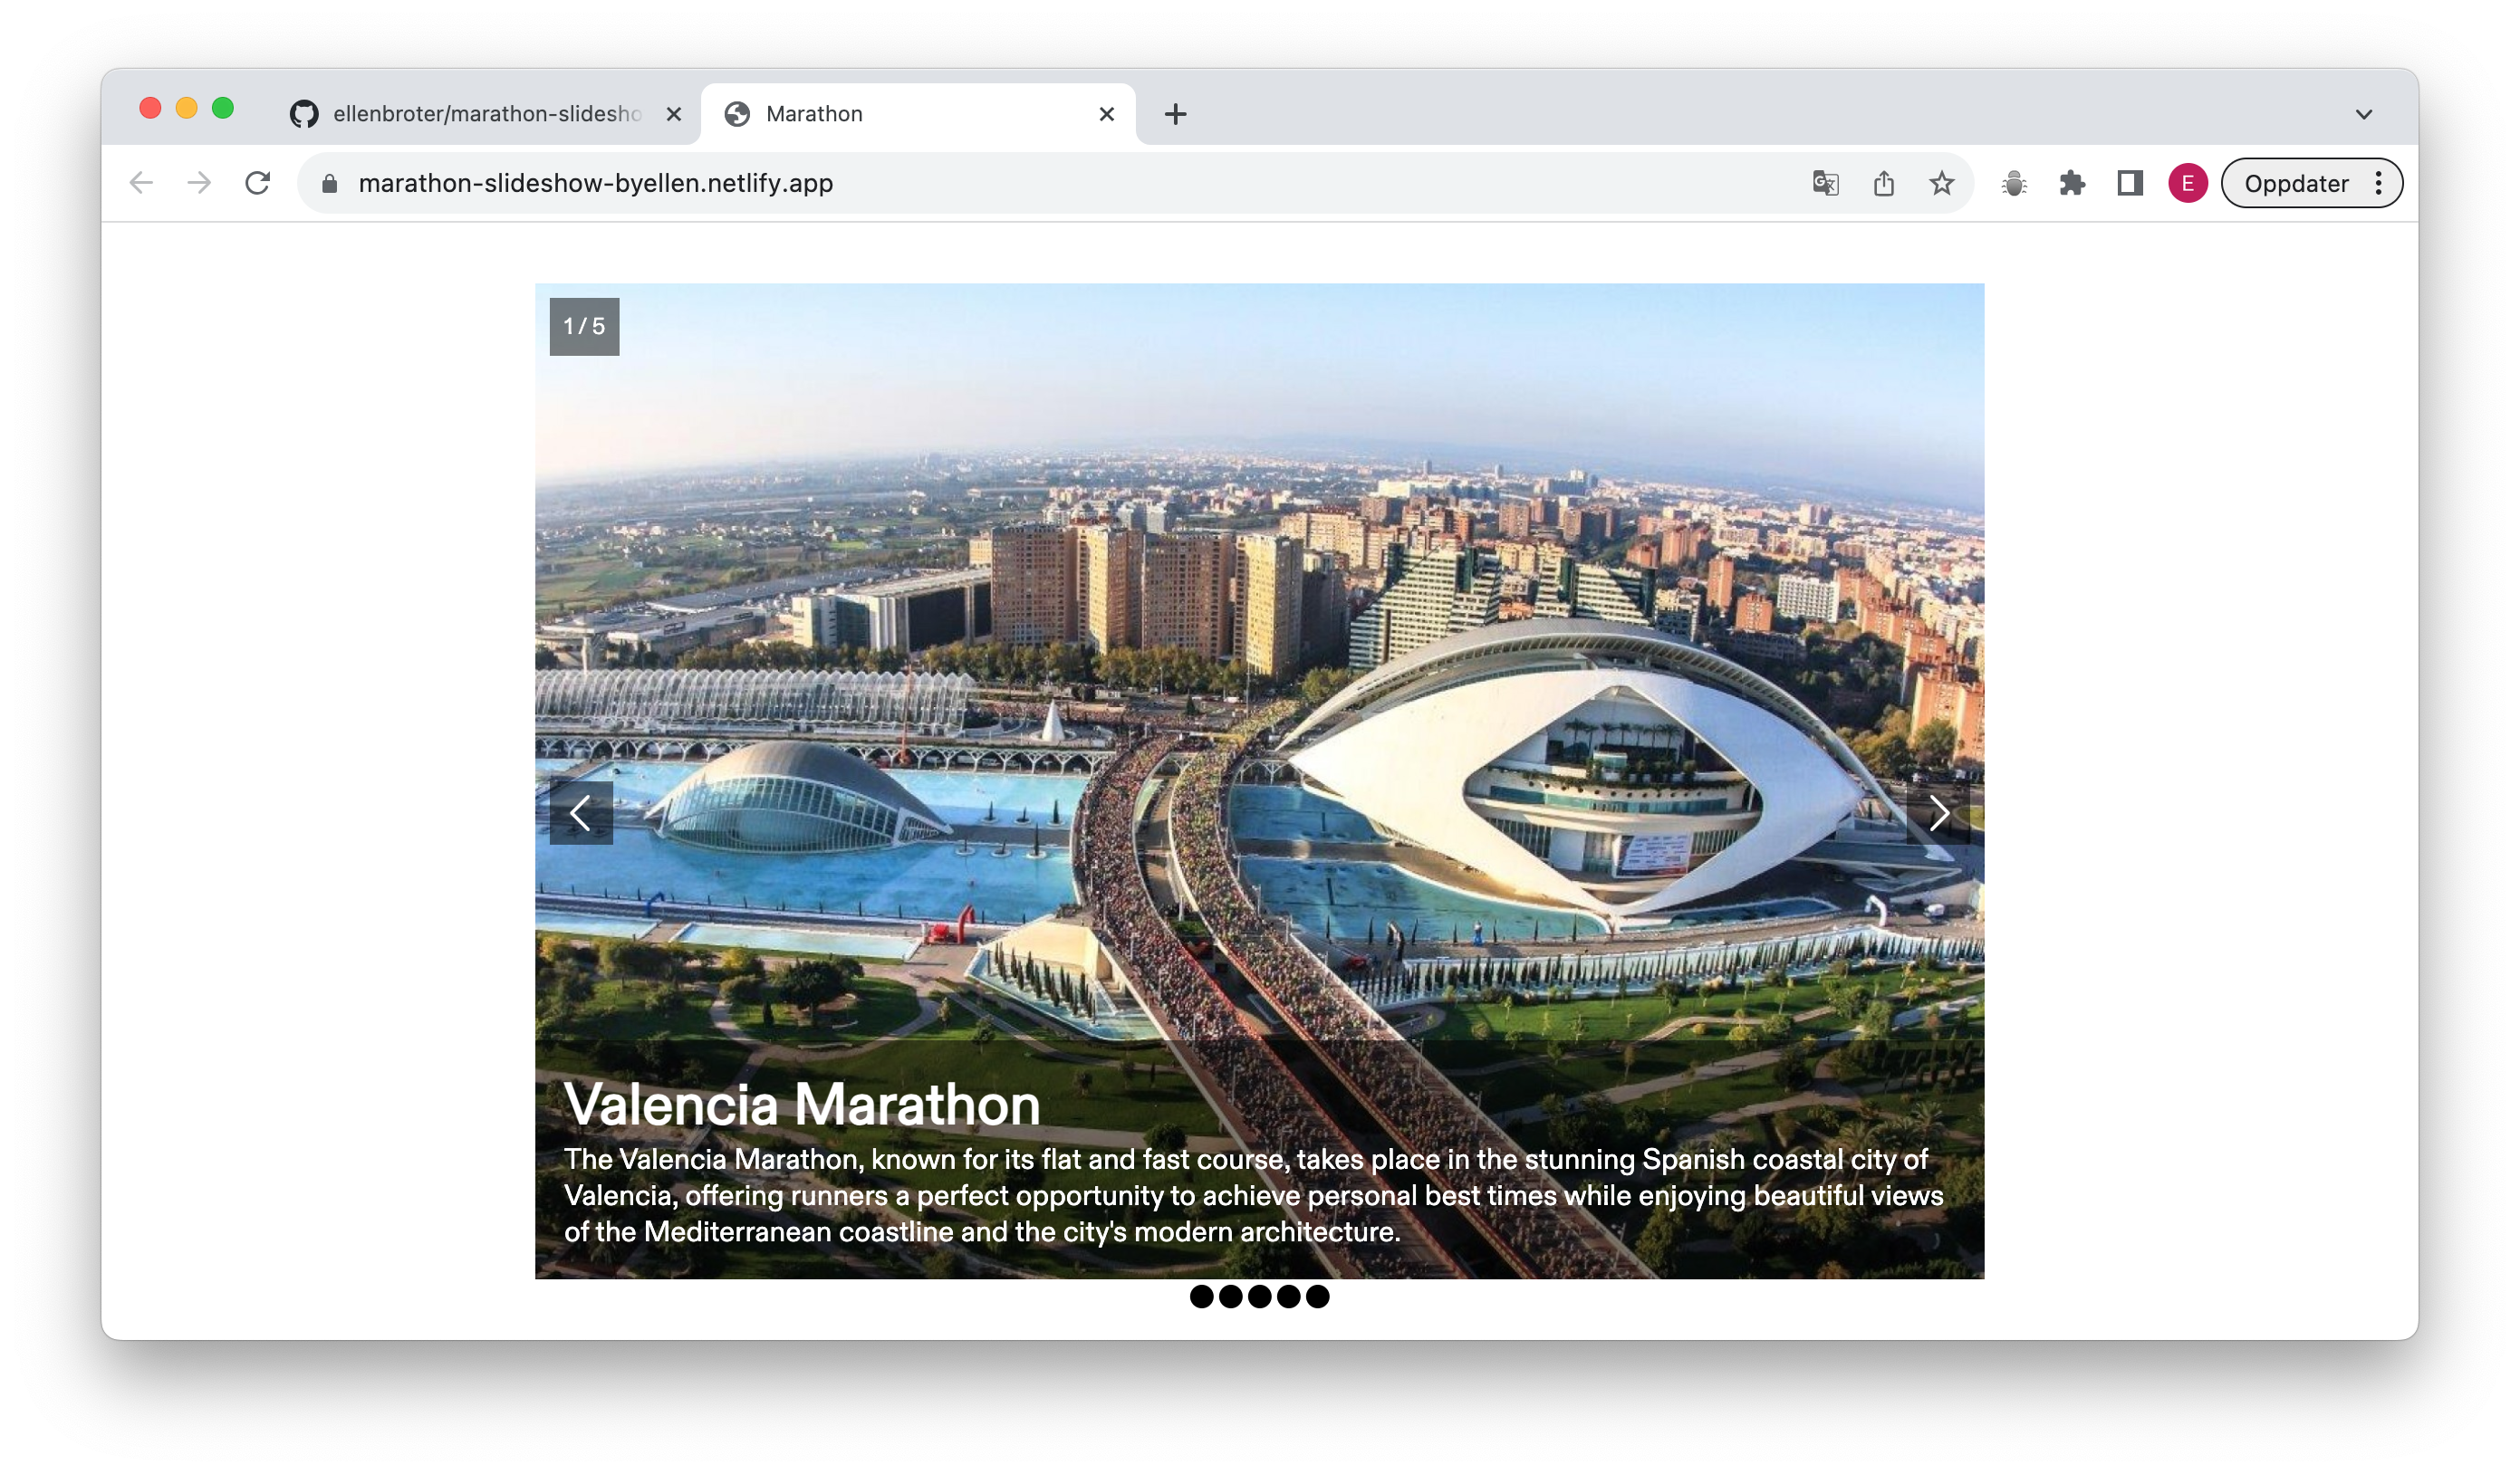Screen dimensions: 2520x1474
Task: Click the 1 / 5 slide counter
Action: (x=584, y=326)
